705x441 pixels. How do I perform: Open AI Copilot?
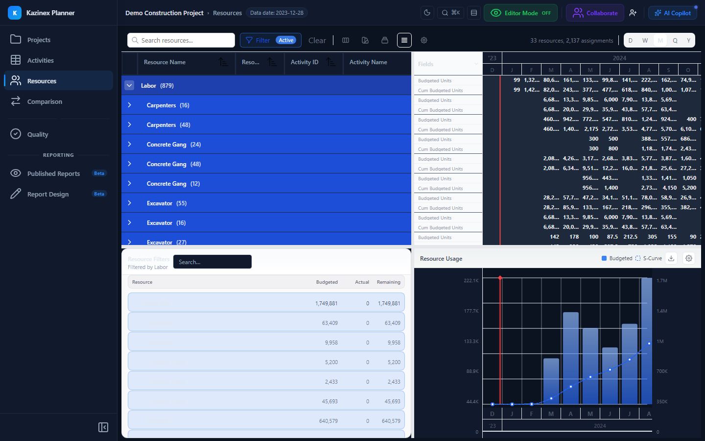(673, 13)
